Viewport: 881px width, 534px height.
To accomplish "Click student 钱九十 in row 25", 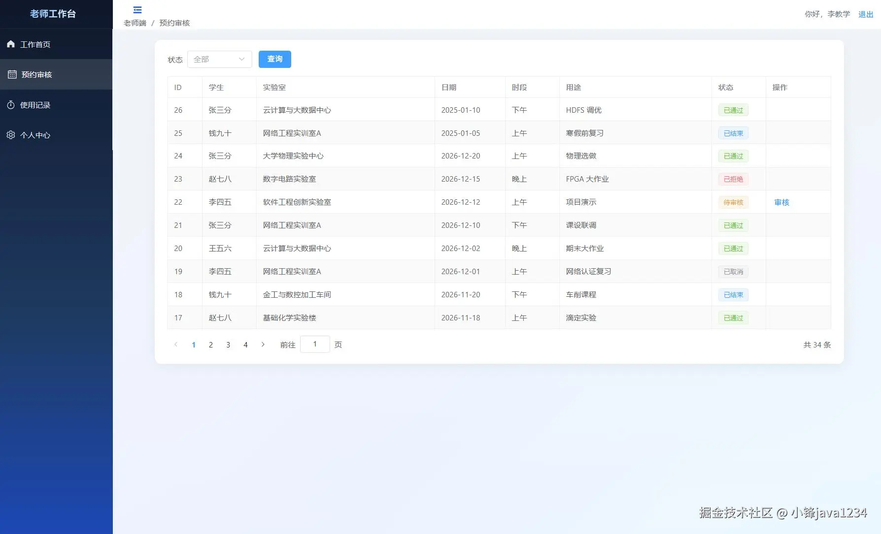I will pyautogui.click(x=220, y=133).
